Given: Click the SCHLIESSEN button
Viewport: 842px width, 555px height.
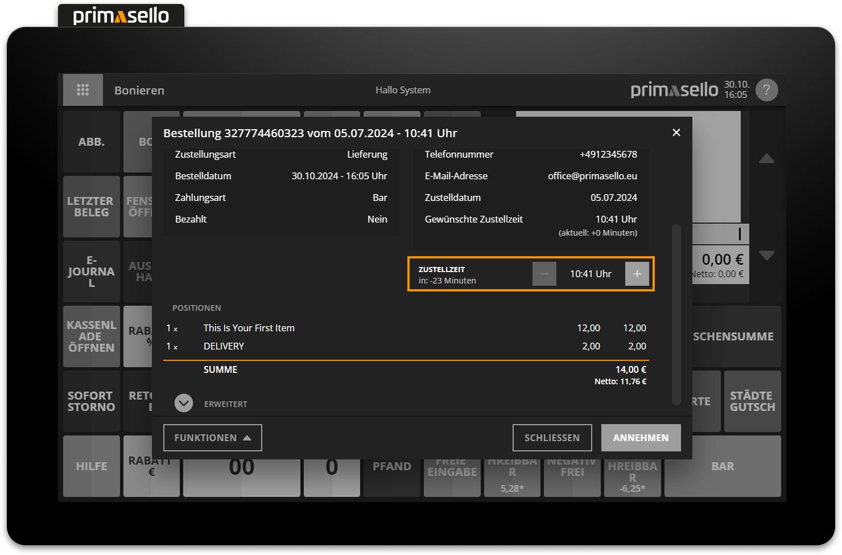Looking at the screenshot, I should (x=552, y=438).
